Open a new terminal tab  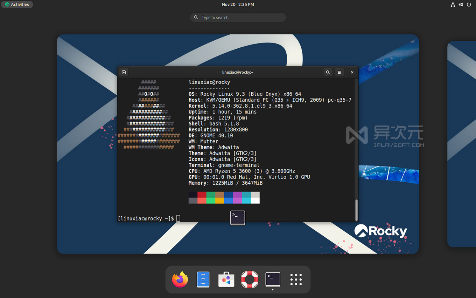pyautogui.click(x=124, y=72)
